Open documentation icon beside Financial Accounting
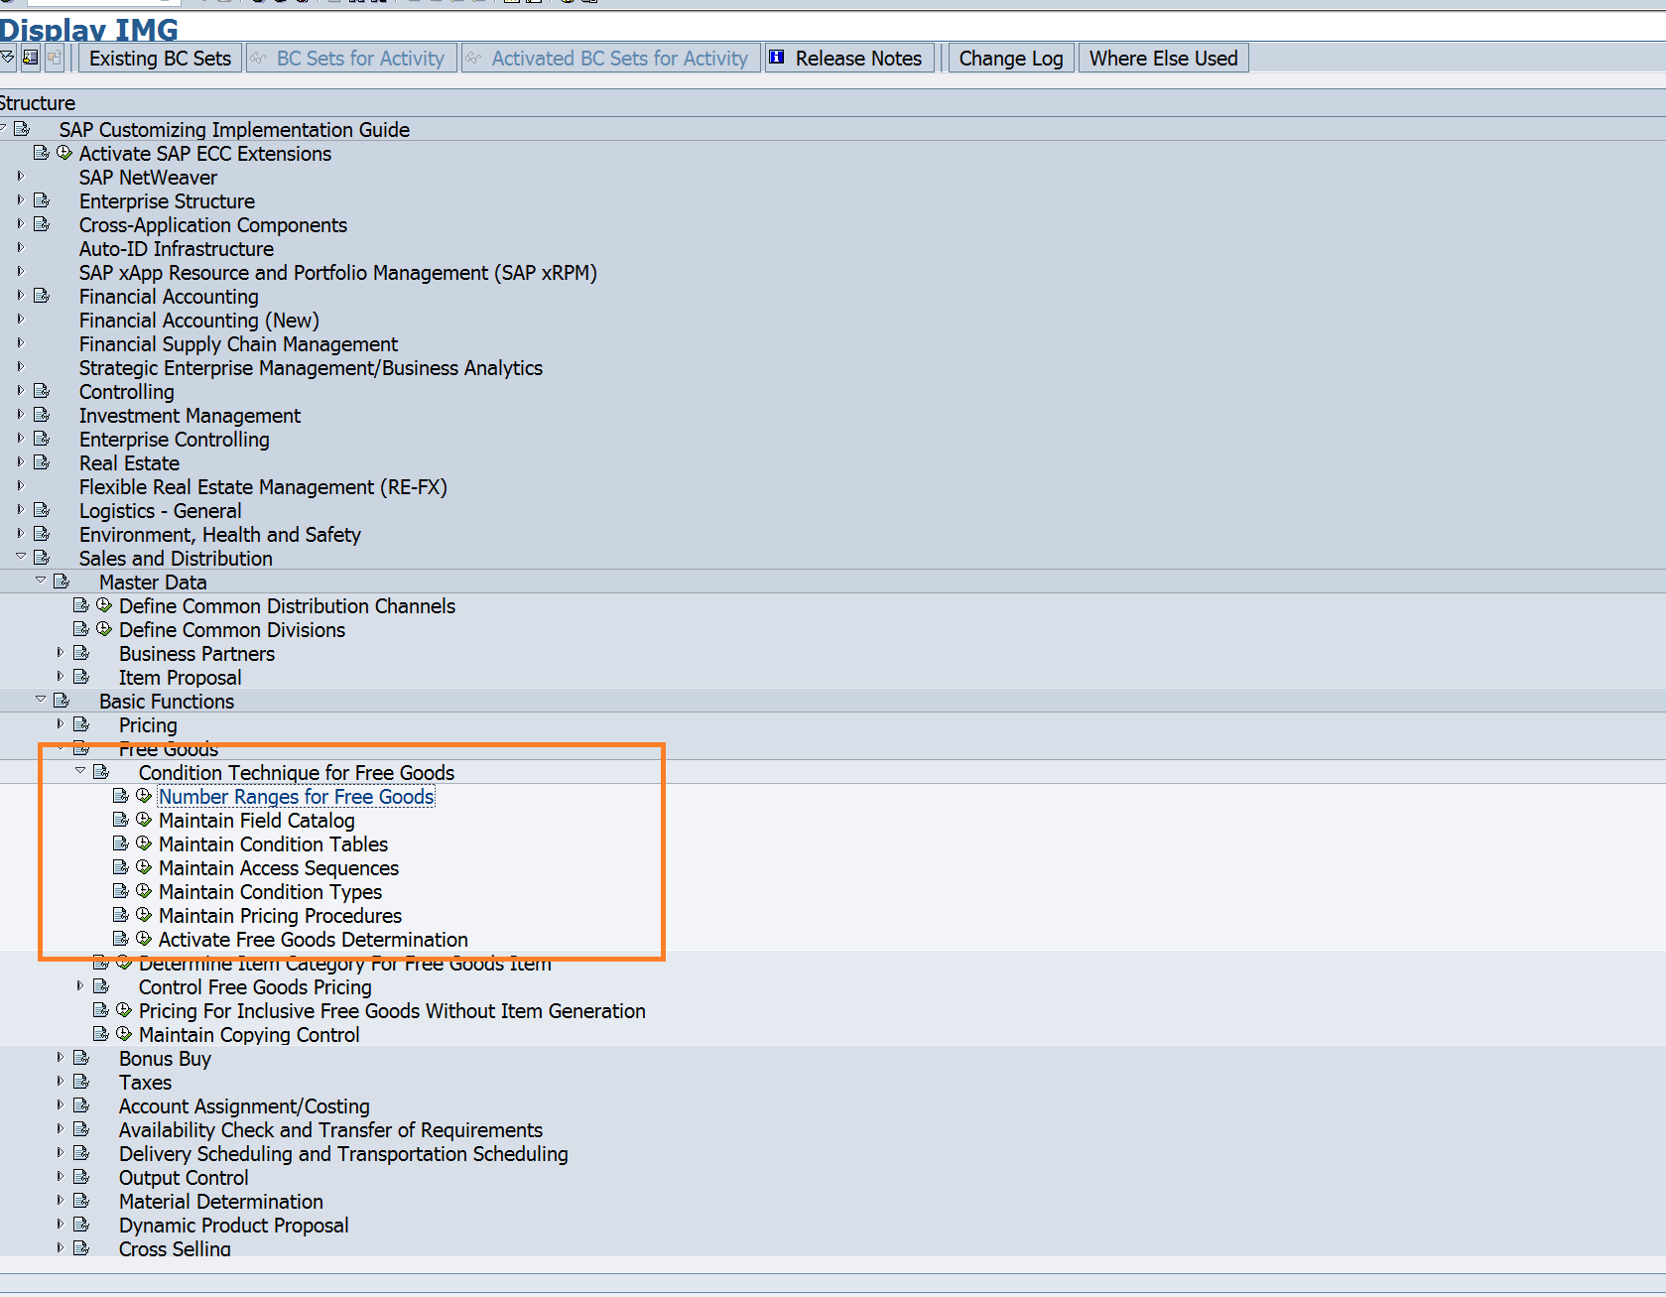The width and height of the screenshot is (1666, 1297). [x=42, y=296]
